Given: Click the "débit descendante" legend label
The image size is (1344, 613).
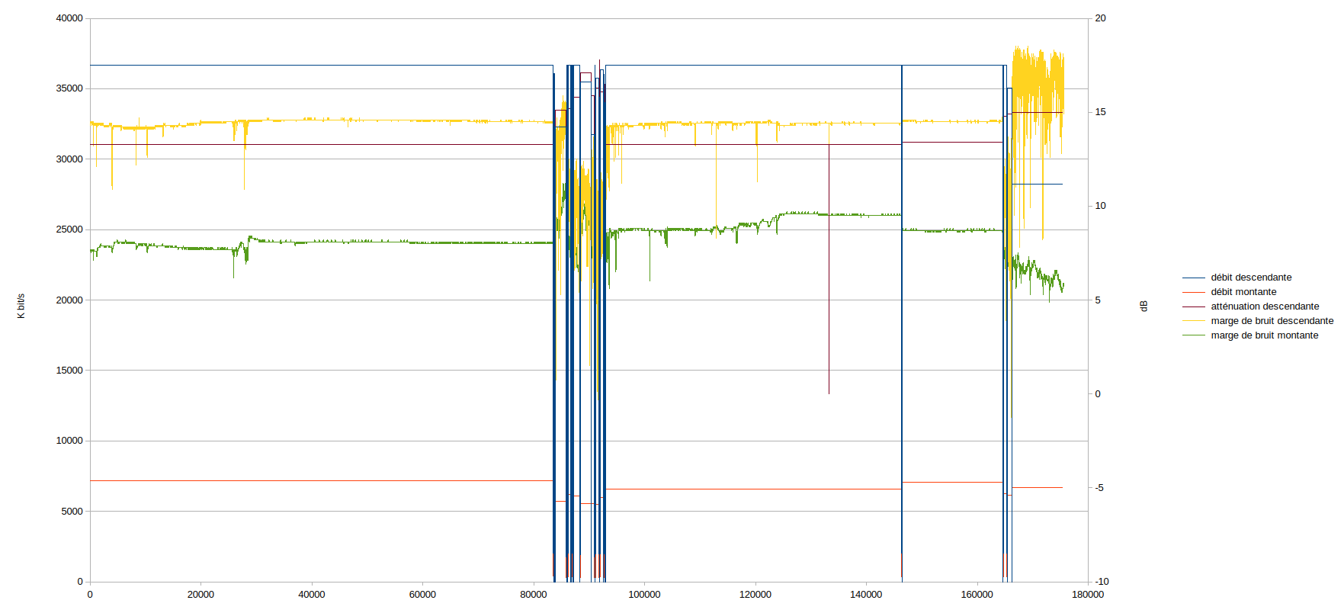Looking at the screenshot, I should (1250, 278).
